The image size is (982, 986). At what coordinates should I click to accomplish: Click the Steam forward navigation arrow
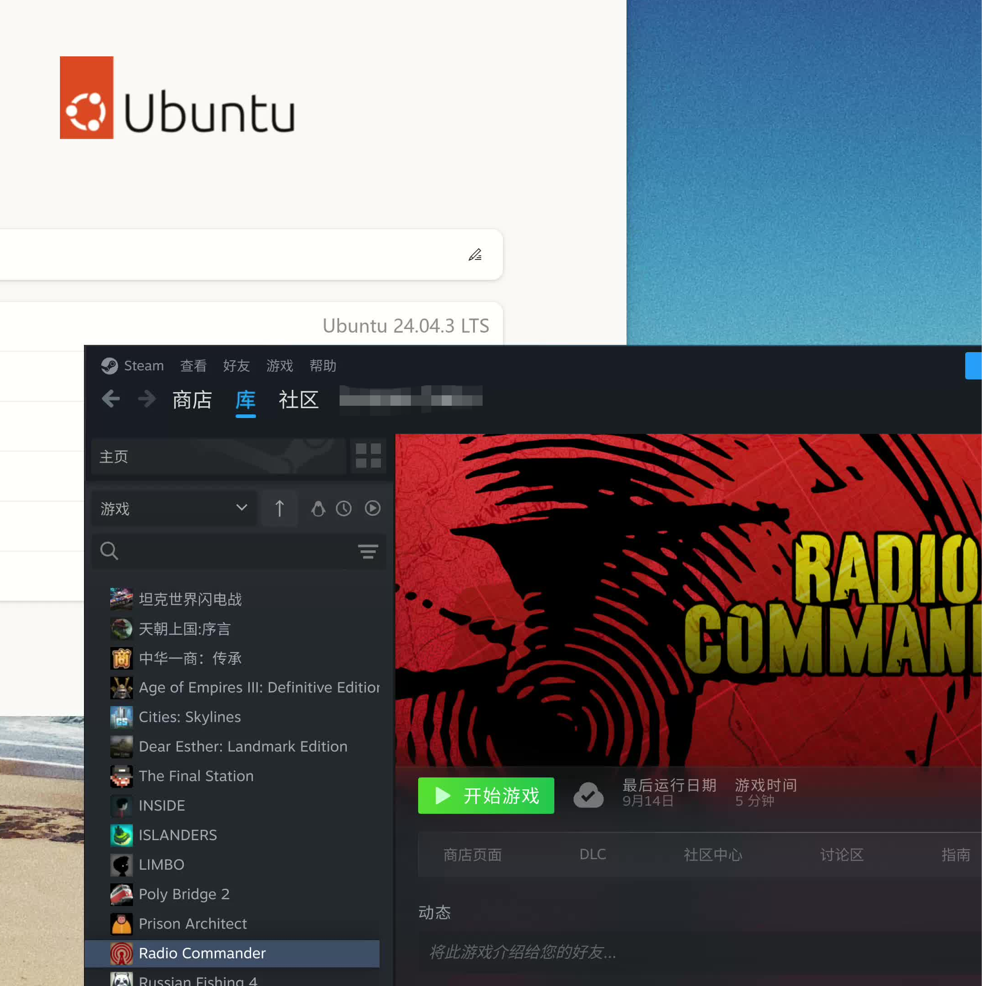coord(147,398)
